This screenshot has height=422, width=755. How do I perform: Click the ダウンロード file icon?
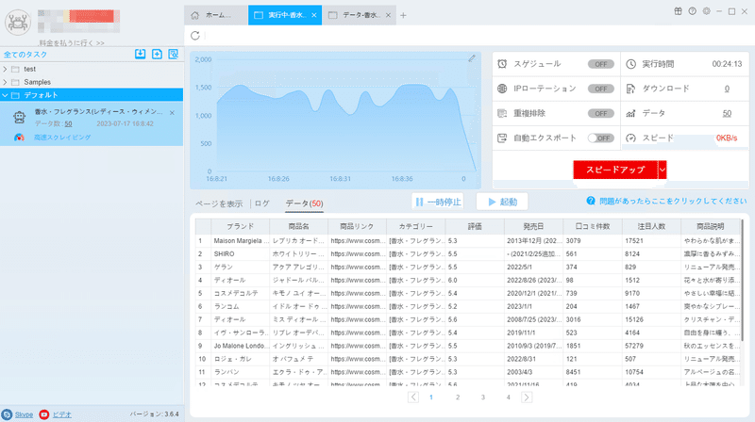pyautogui.click(x=630, y=89)
